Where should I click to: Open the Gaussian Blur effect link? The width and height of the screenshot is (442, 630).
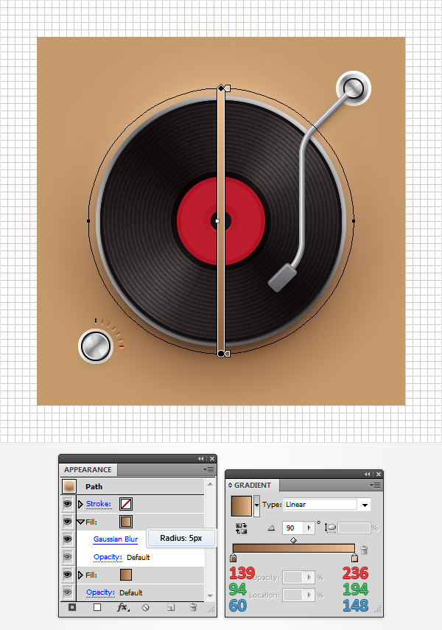pyautogui.click(x=116, y=539)
